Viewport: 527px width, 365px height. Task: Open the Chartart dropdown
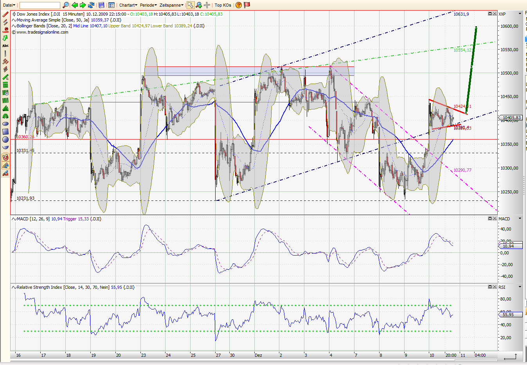tap(128, 5)
